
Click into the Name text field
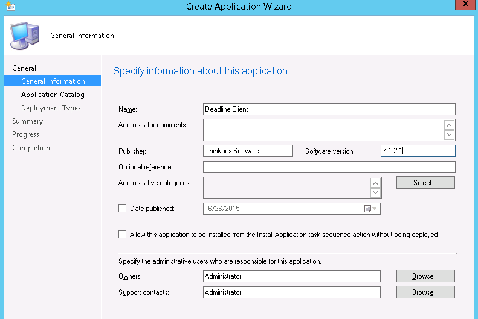(329, 109)
